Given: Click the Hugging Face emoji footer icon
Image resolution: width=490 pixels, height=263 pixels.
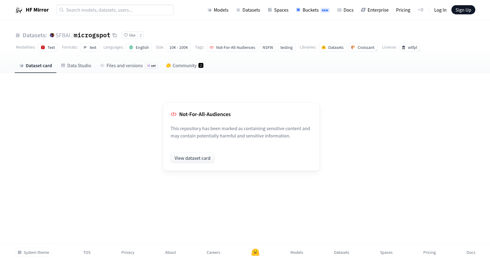Looking at the screenshot, I should pos(255,252).
